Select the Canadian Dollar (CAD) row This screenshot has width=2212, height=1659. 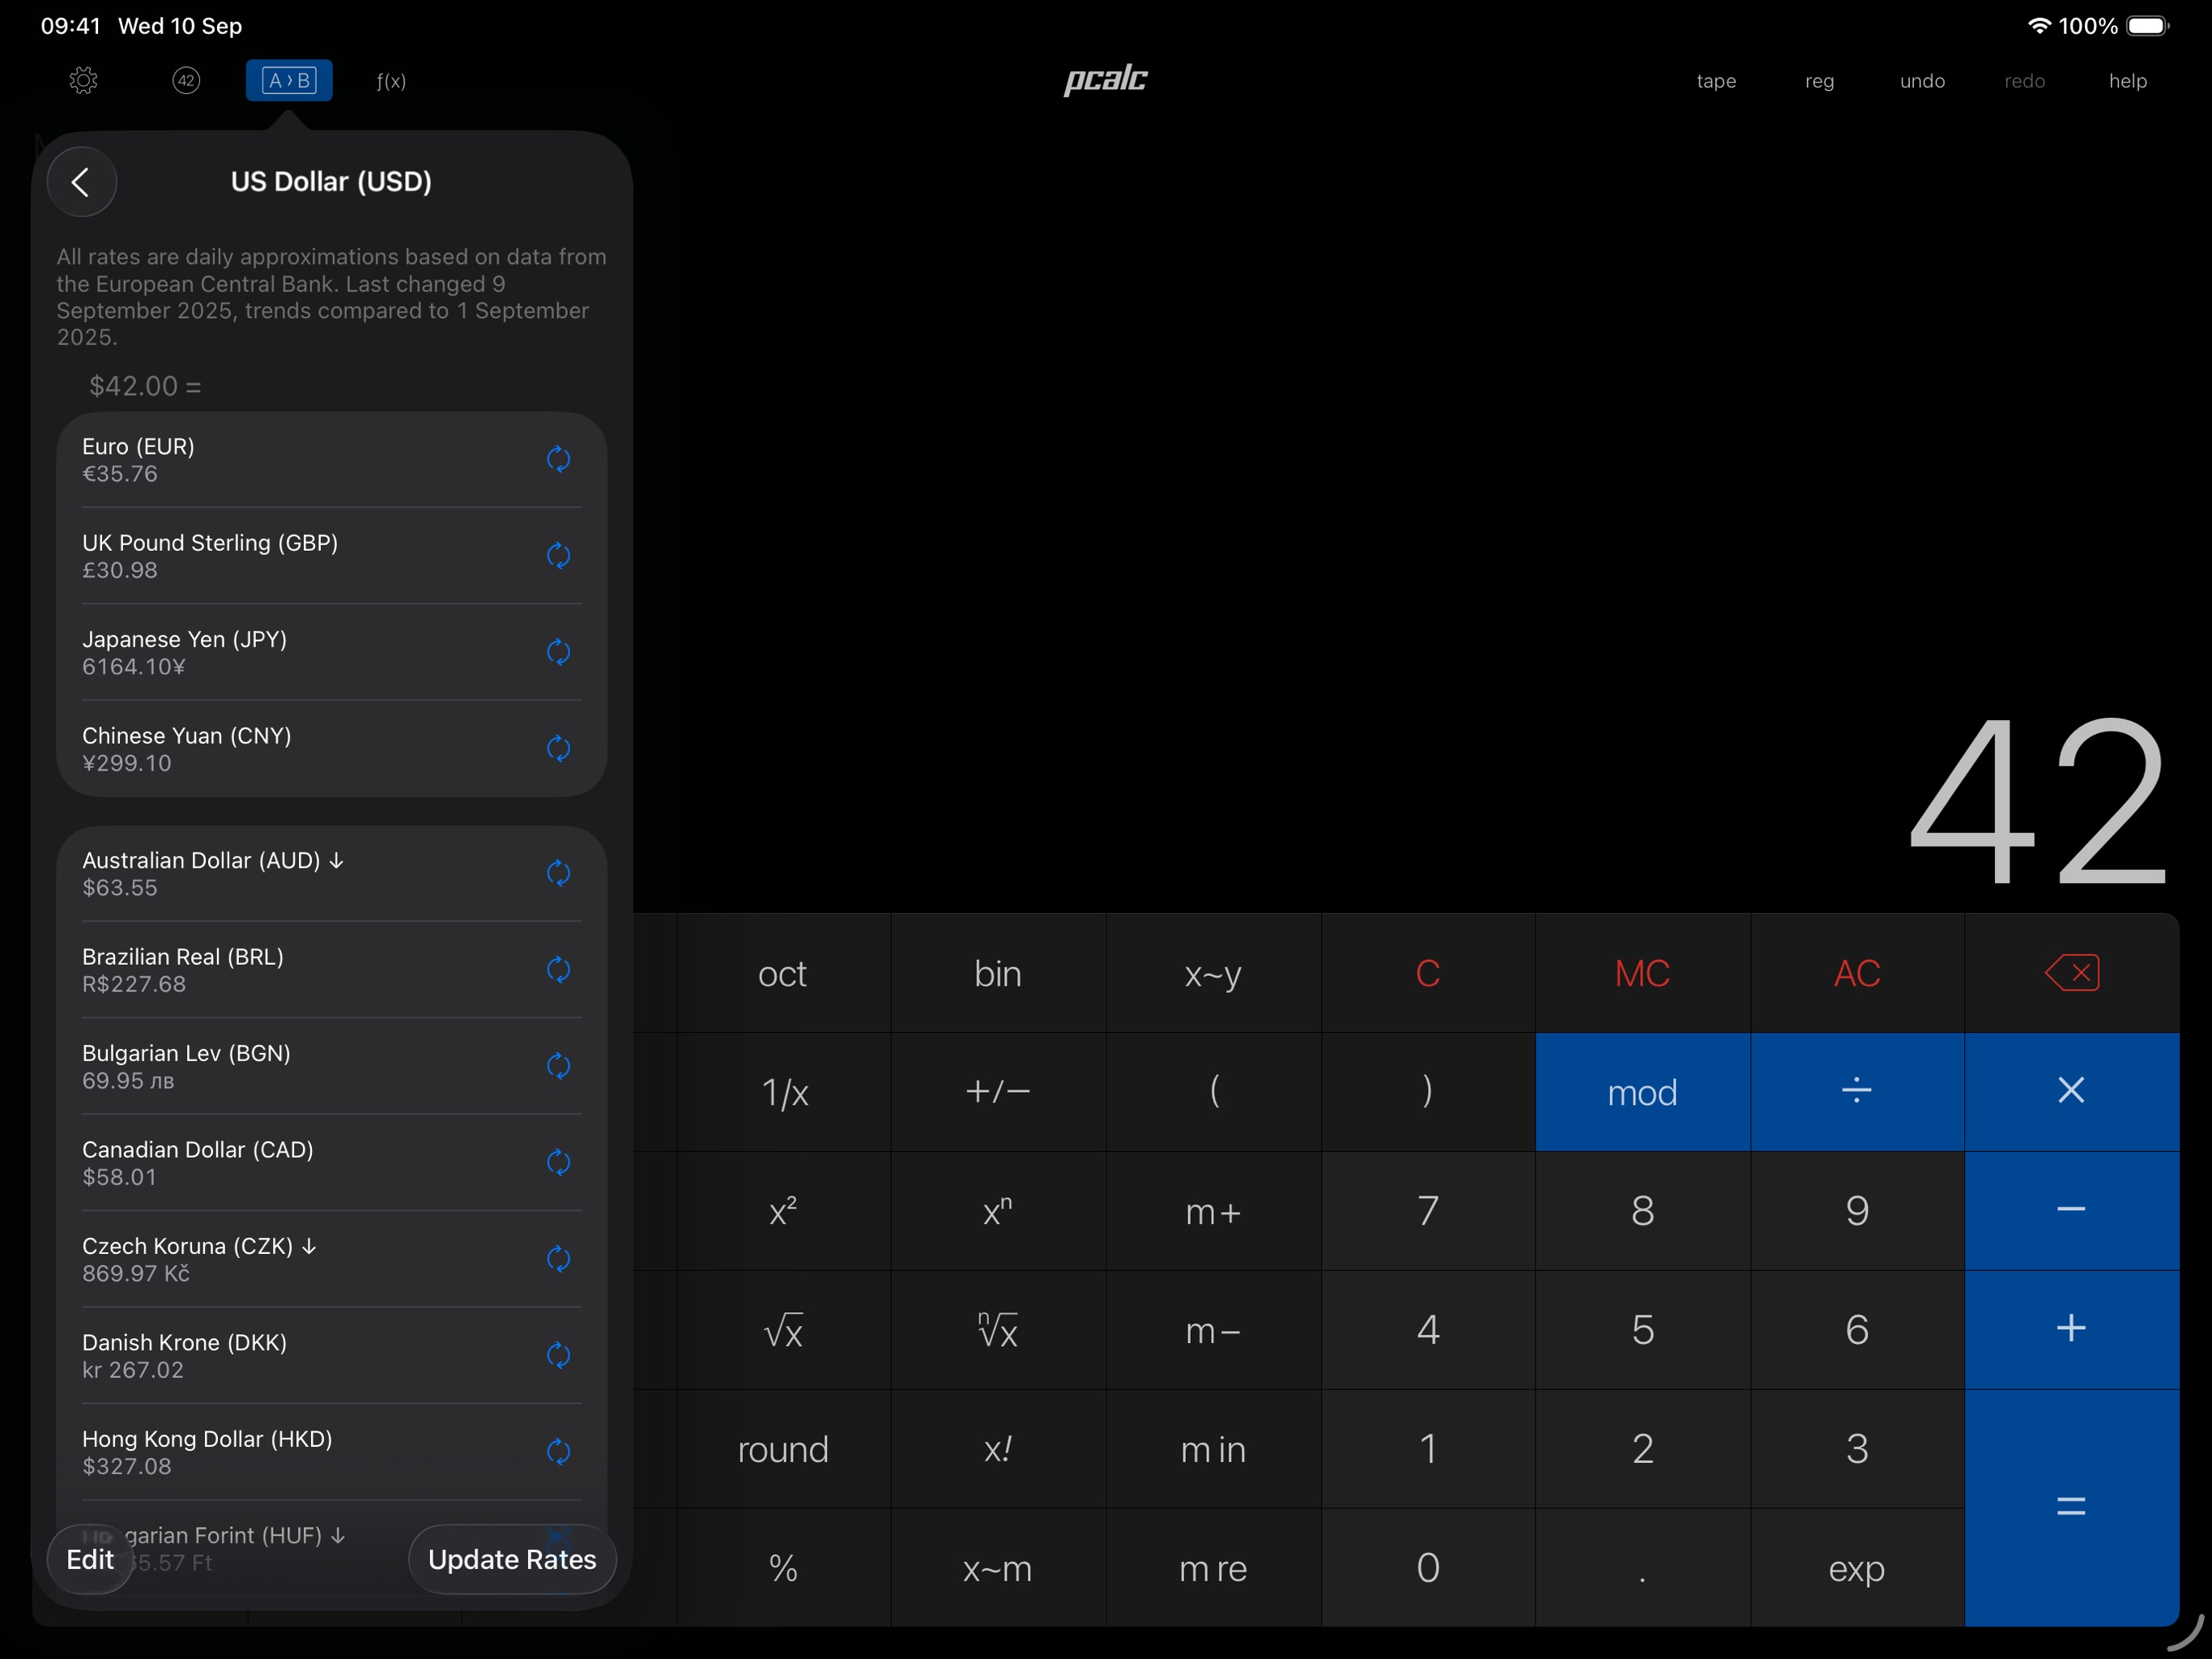pyautogui.click(x=331, y=1163)
